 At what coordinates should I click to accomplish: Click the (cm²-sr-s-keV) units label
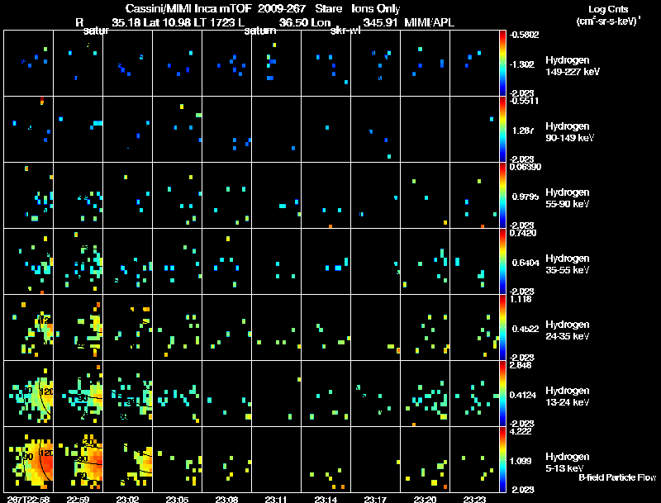(608, 21)
